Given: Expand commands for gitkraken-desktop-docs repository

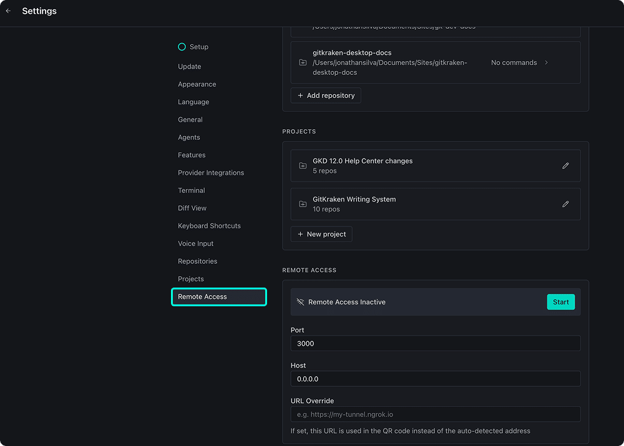Looking at the screenshot, I should (x=547, y=62).
